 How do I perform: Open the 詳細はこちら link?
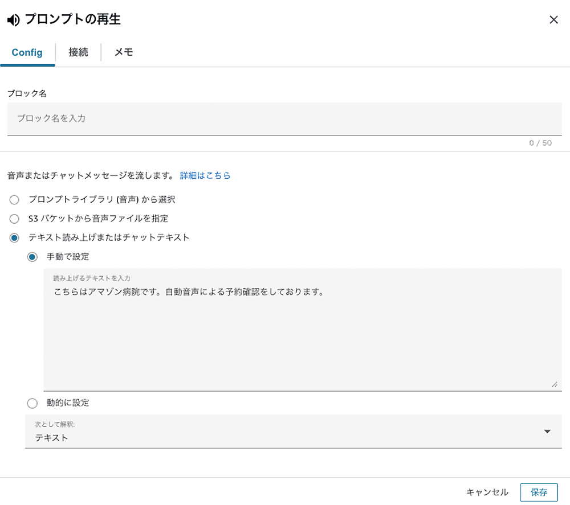pyautogui.click(x=205, y=175)
